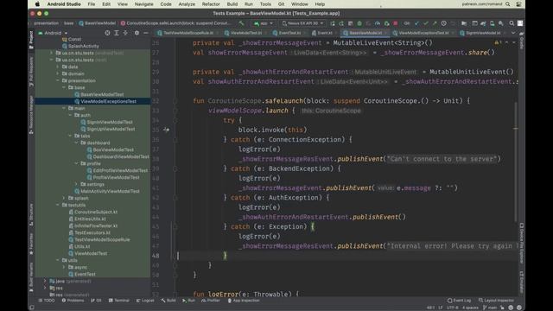The height and width of the screenshot is (311, 553).
Task: Open the Layout Inspector
Action: [x=496, y=301]
